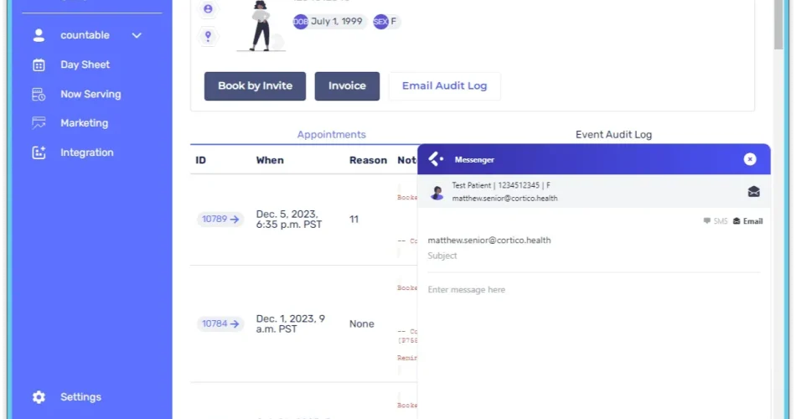This screenshot has height=419, width=796.
Task: Expand the countable account dropdown
Action: click(137, 35)
